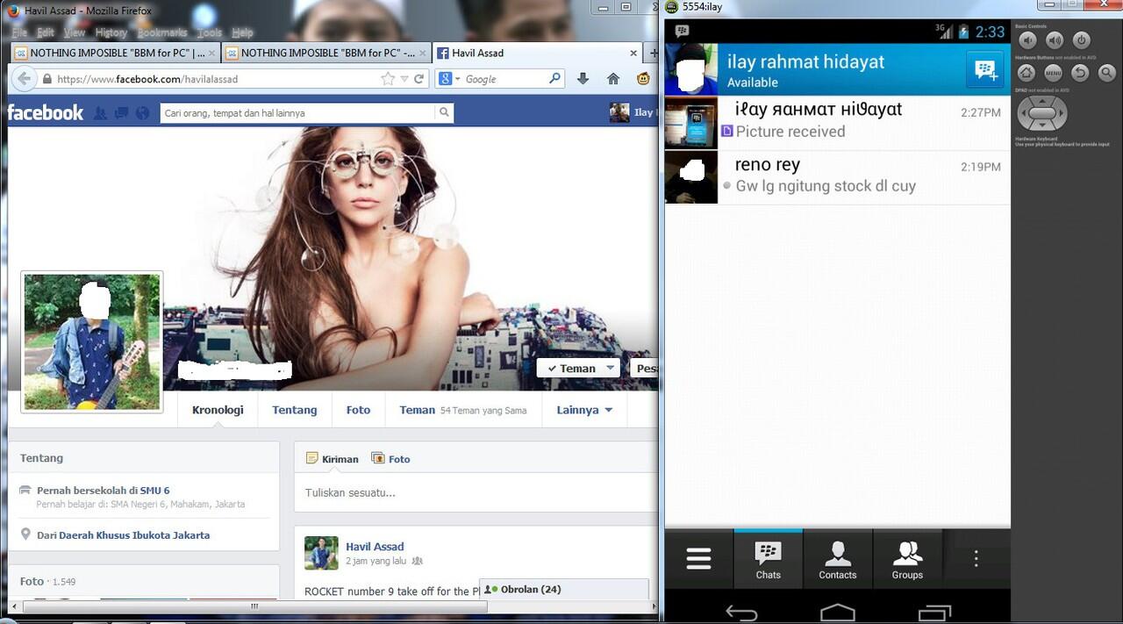The image size is (1123, 624).
Task: Switch to the BBM Contacts tab
Action: pos(837,560)
